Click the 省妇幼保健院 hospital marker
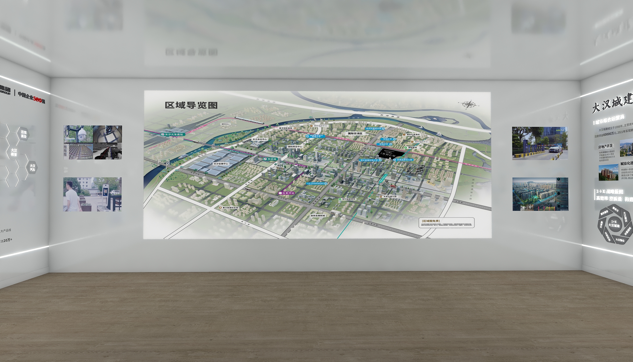633x362 pixels. point(340,199)
